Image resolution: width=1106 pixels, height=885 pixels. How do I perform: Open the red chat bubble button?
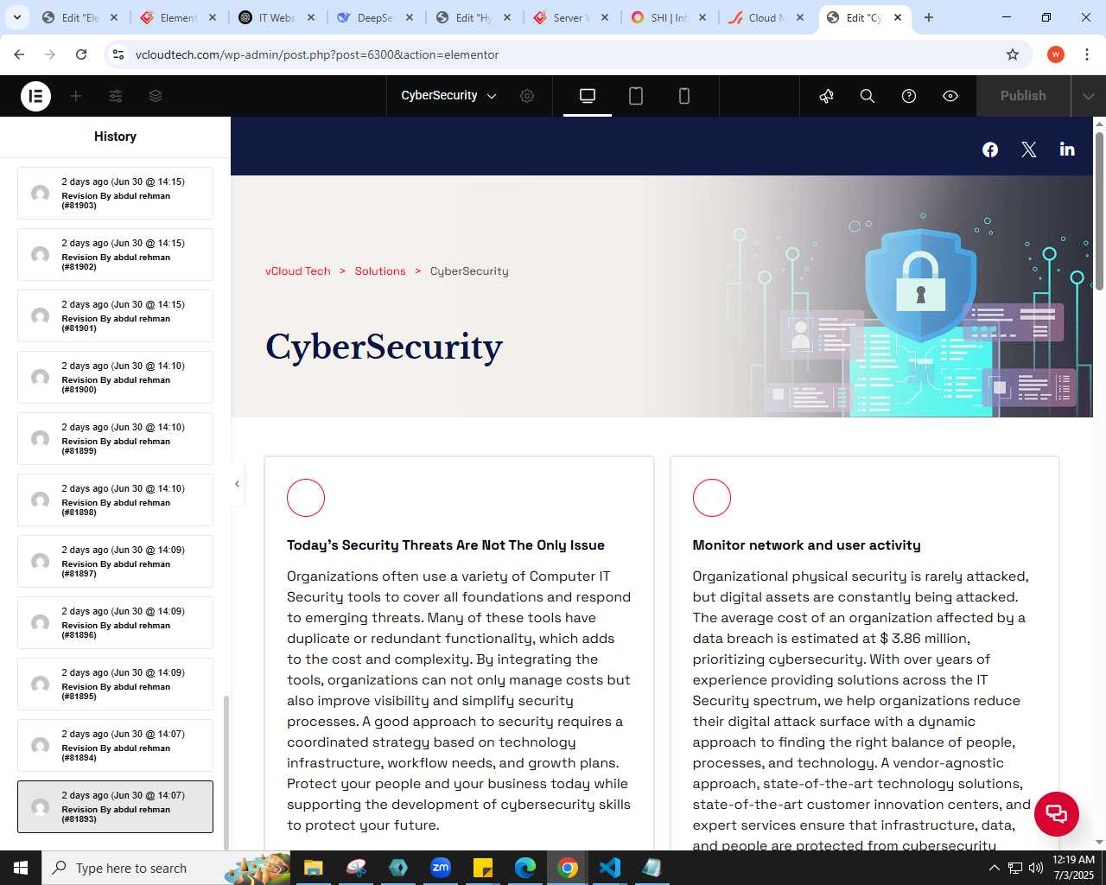[x=1057, y=814]
